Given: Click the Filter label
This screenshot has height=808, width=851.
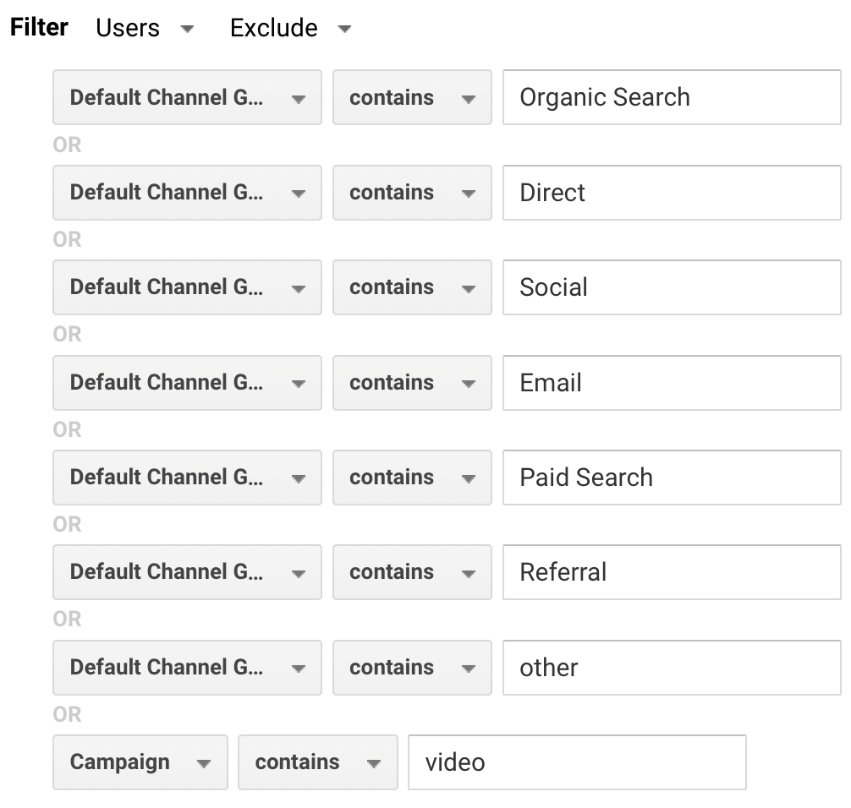Looking at the screenshot, I should click(x=39, y=27).
